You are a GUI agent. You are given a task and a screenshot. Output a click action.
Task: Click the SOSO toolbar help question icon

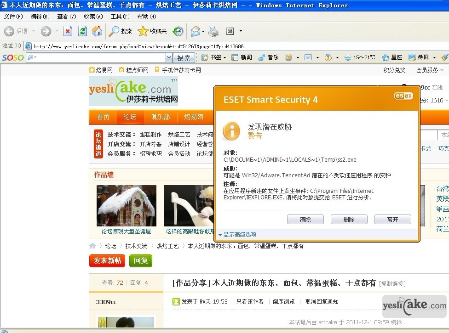(x=328, y=57)
